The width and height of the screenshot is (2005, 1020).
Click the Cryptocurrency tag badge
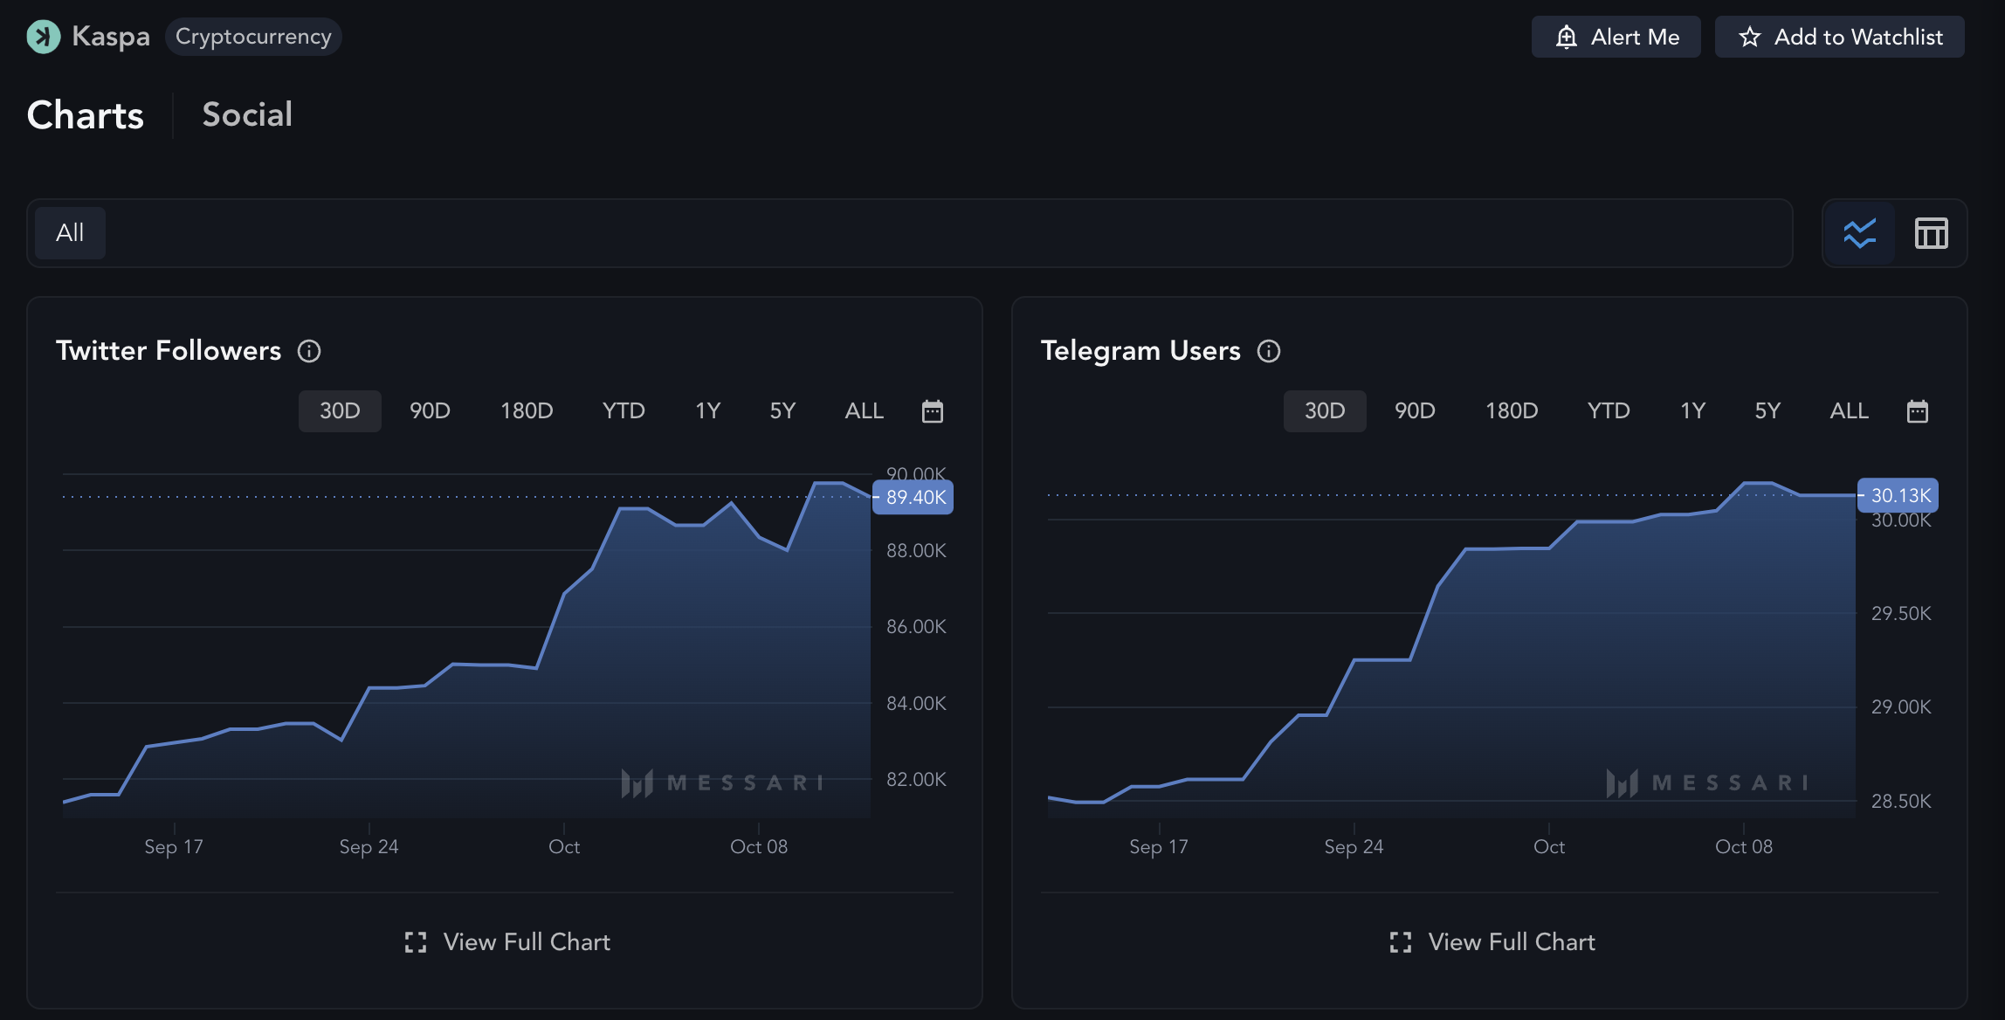click(253, 37)
